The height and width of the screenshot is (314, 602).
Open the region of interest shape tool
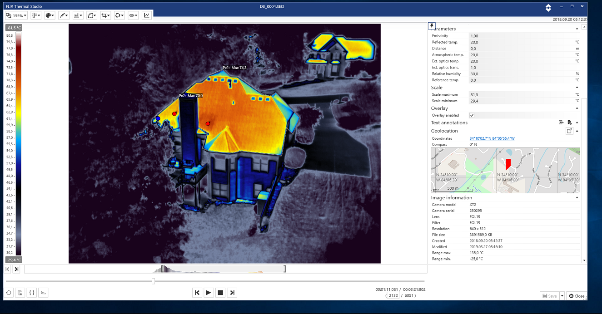click(92, 15)
